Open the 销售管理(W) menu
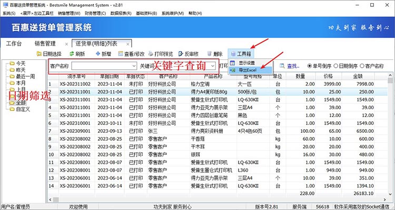Image resolution: width=395 pixels, height=210 pixels. click(69, 13)
